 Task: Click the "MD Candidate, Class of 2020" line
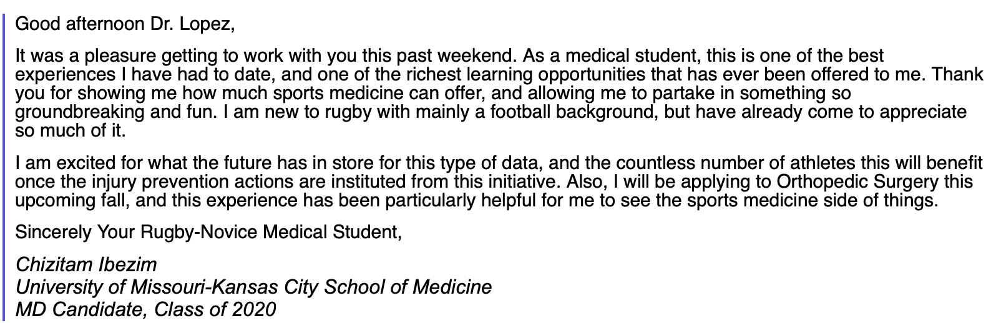click(x=145, y=309)
